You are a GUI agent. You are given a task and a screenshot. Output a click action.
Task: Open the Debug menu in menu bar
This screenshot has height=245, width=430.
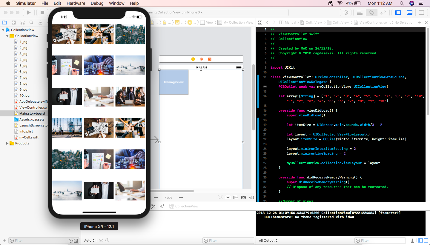click(x=97, y=3)
